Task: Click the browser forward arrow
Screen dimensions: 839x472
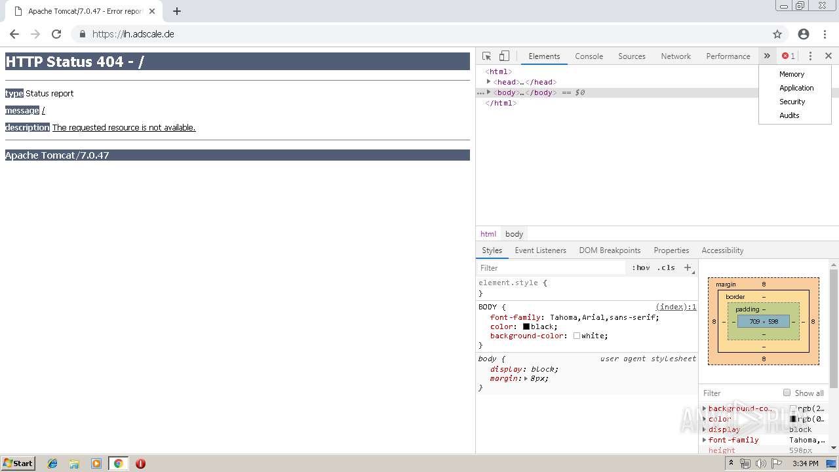Action: pyautogui.click(x=35, y=34)
